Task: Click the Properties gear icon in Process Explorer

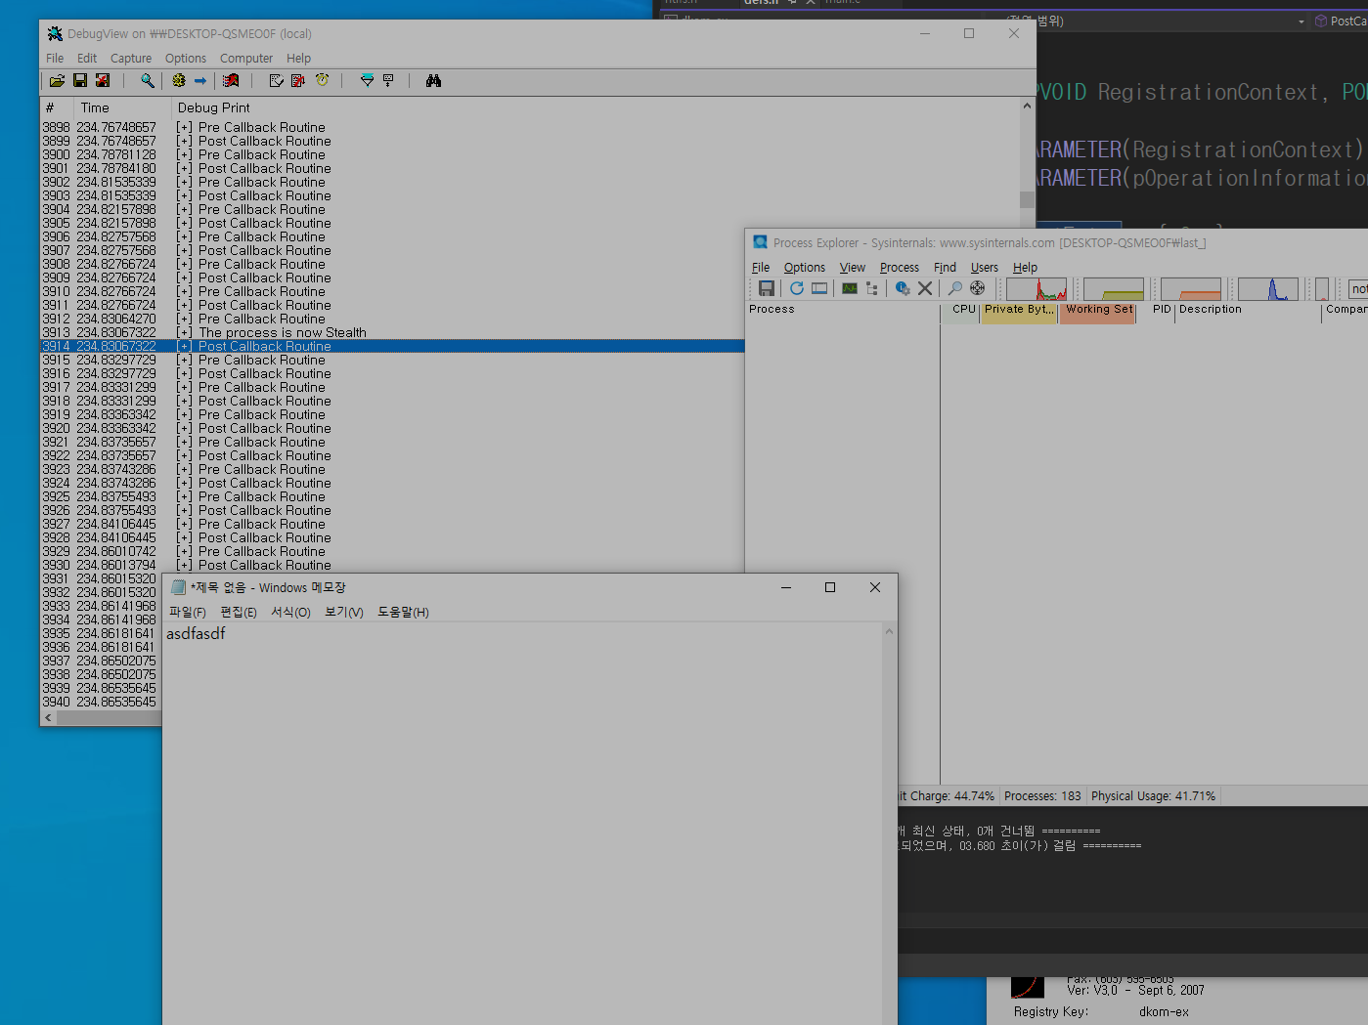Action: tap(903, 288)
